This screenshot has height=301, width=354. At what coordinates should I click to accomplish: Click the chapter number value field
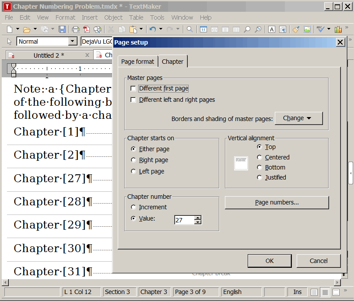pos(184,220)
